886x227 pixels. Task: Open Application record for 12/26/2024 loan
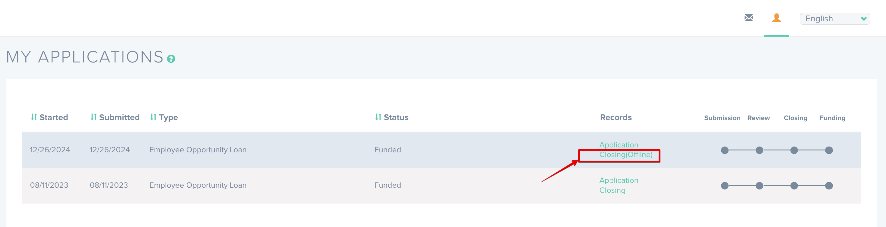[619, 145]
